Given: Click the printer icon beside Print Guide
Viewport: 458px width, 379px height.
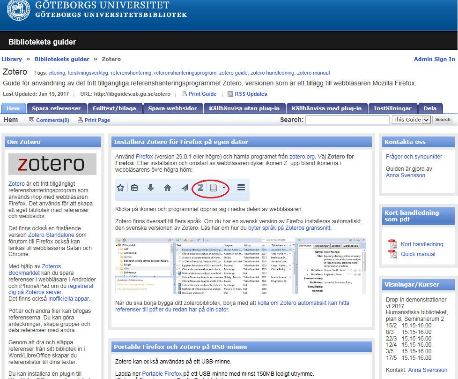Looking at the screenshot, I should pyautogui.click(x=184, y=94).
